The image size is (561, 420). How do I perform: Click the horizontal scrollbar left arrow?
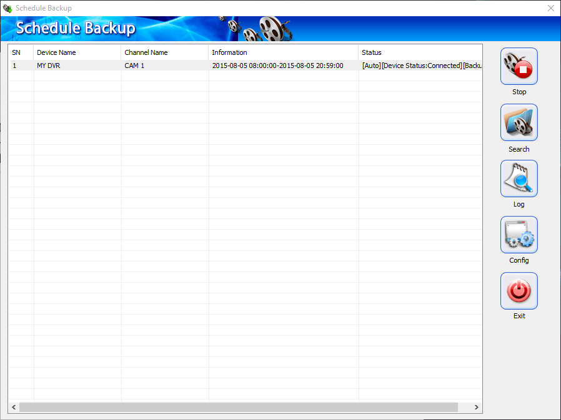point(14,407)
